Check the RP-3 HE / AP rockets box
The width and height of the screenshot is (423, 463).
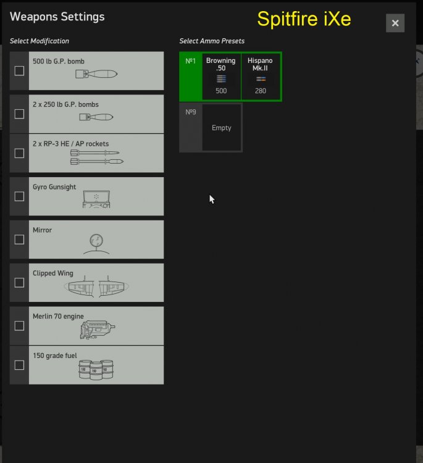(x=19, y=153)
